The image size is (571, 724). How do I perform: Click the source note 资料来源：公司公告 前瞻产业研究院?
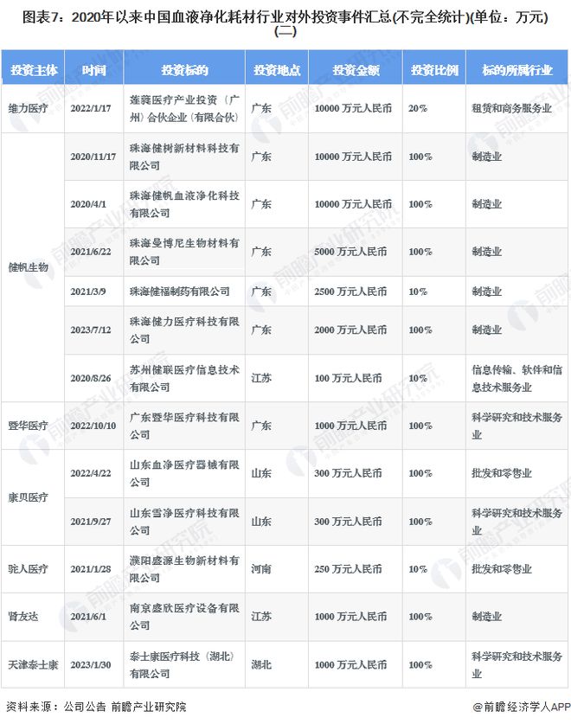click(96, 707)
